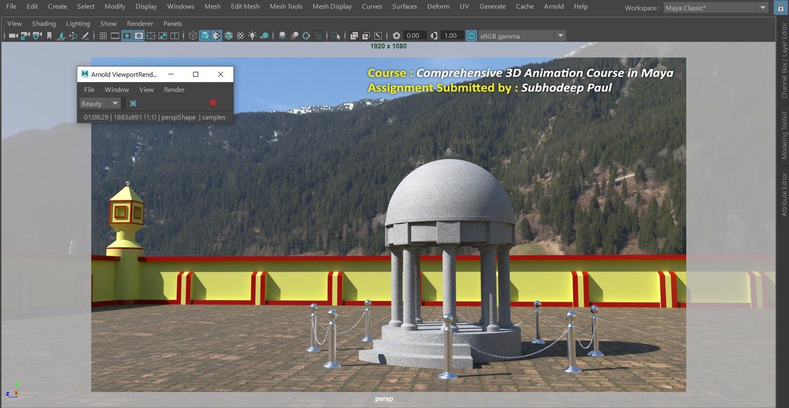Click the Exposure aperture icon
This screenshot has height=408, width=789.
[x=396, y=35]
